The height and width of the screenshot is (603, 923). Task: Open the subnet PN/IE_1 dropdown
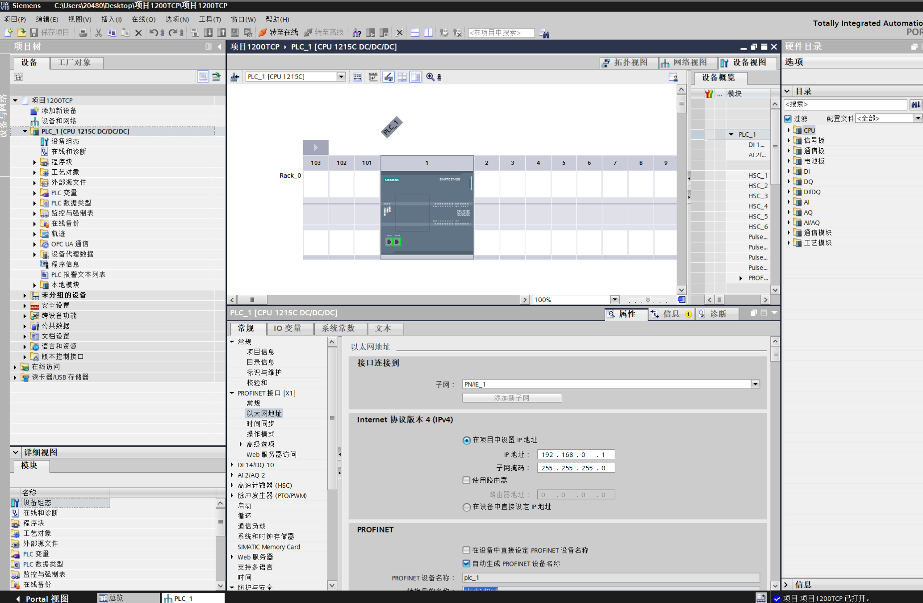click(755, 384)
